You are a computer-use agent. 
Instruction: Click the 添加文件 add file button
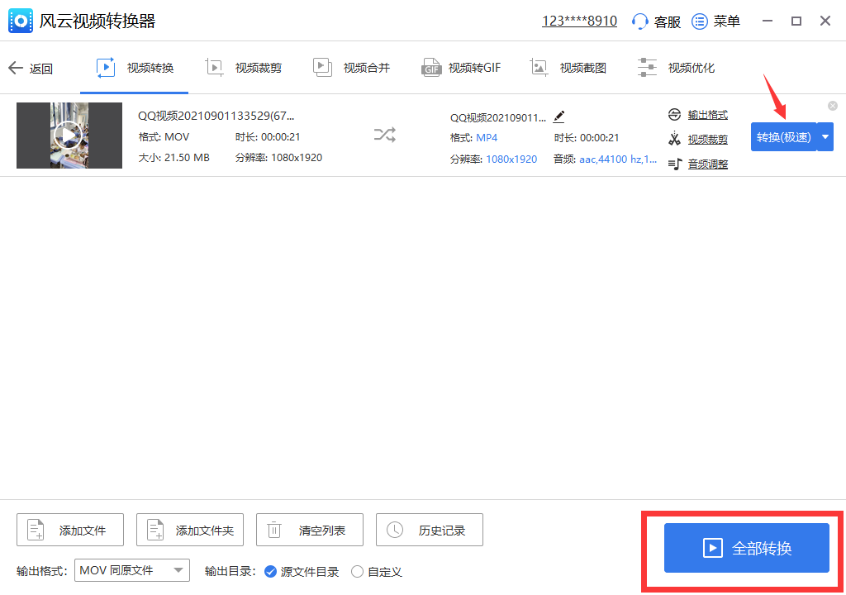[69, 530]
